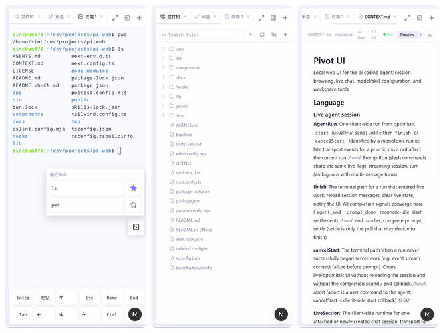Run the recent command pwd
The width and height of the screenshot is (443, 333).
click(x=86, y=205)
